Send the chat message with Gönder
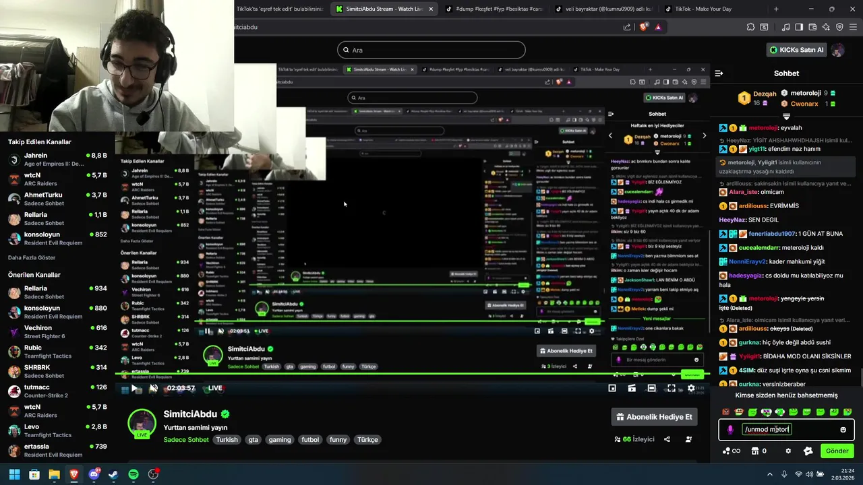The width and height of the screenshot is (863, 485). 837,451
